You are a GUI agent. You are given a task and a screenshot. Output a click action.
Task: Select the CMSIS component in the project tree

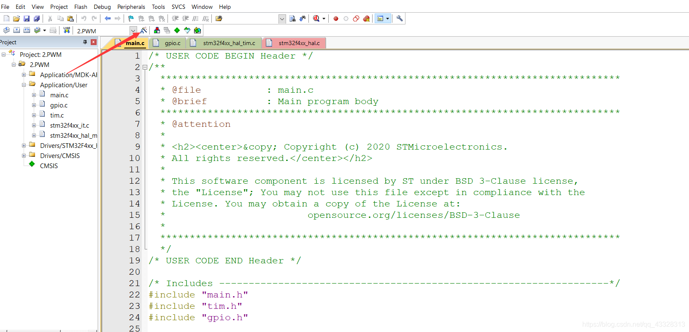tap(49, 166)
